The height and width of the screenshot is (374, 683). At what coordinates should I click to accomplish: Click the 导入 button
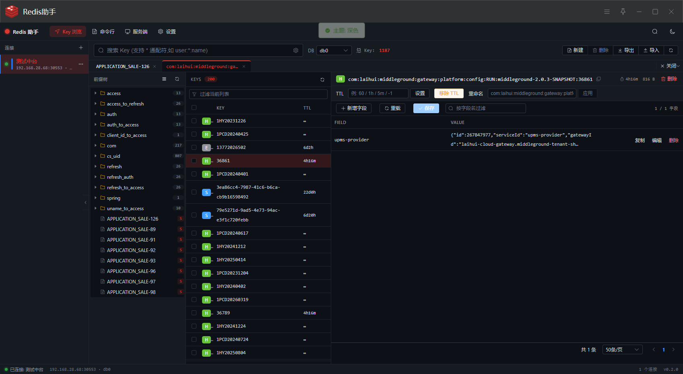click(651, 50)
